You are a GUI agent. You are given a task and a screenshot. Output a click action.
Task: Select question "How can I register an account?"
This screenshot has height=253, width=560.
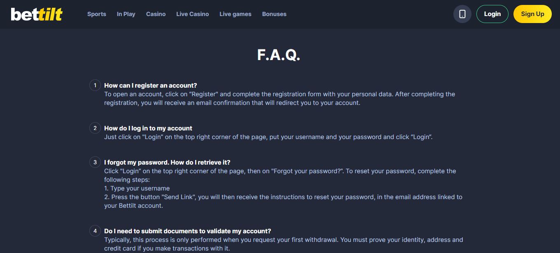click(151, 86)
